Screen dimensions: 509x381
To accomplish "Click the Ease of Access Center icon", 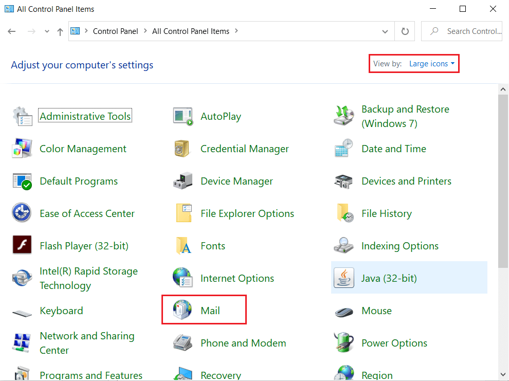I will [22, 213].
